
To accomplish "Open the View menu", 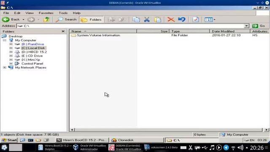I will pos(30,13).
